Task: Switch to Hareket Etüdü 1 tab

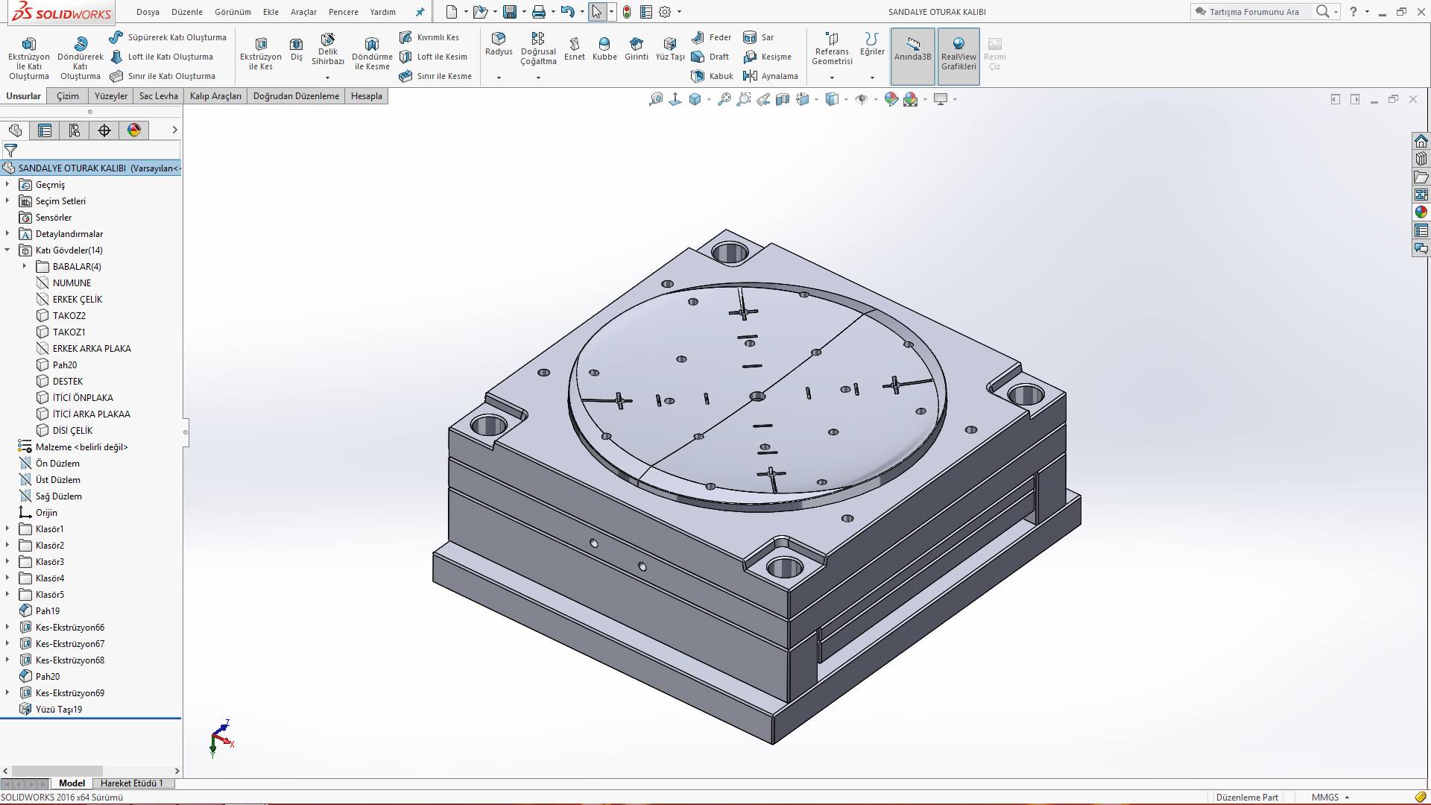Action: (x=132, y=783)
